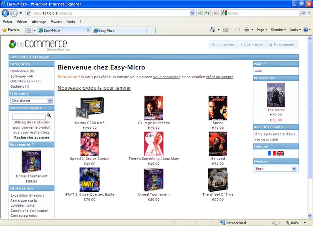Open the ? help menu
Viewport: 313px width, 226px height.
click(80, 22)
